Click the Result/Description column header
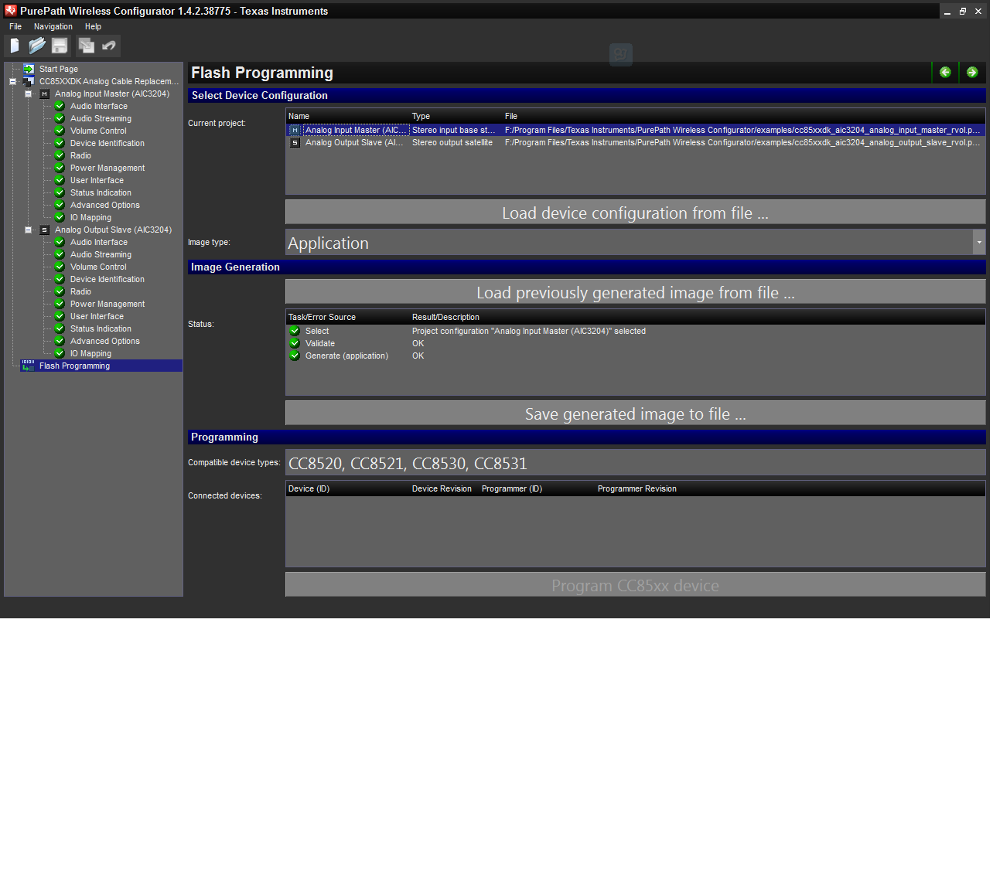 [x=445, y=317]
